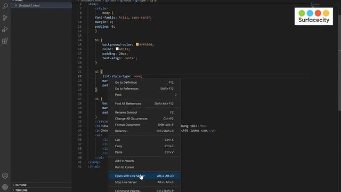Image resolution: width=341 pixels, height=192 pixels.
Task: Choose Go to Definition
Action: (144, 83)
